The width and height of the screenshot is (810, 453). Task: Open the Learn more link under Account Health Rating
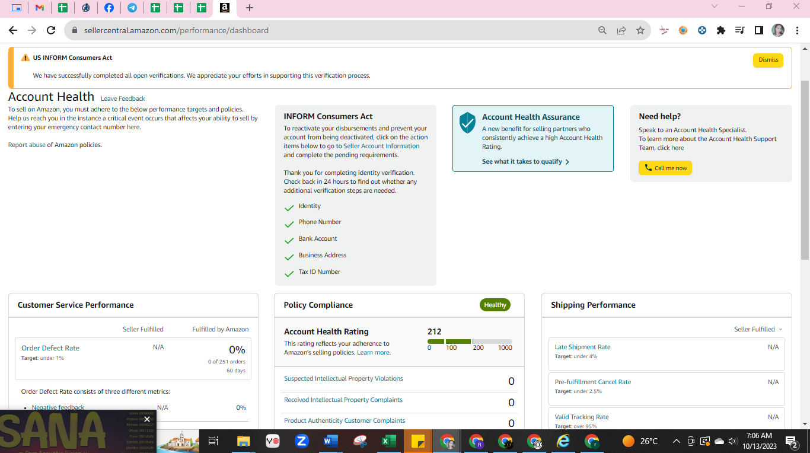tap(374, 352)
